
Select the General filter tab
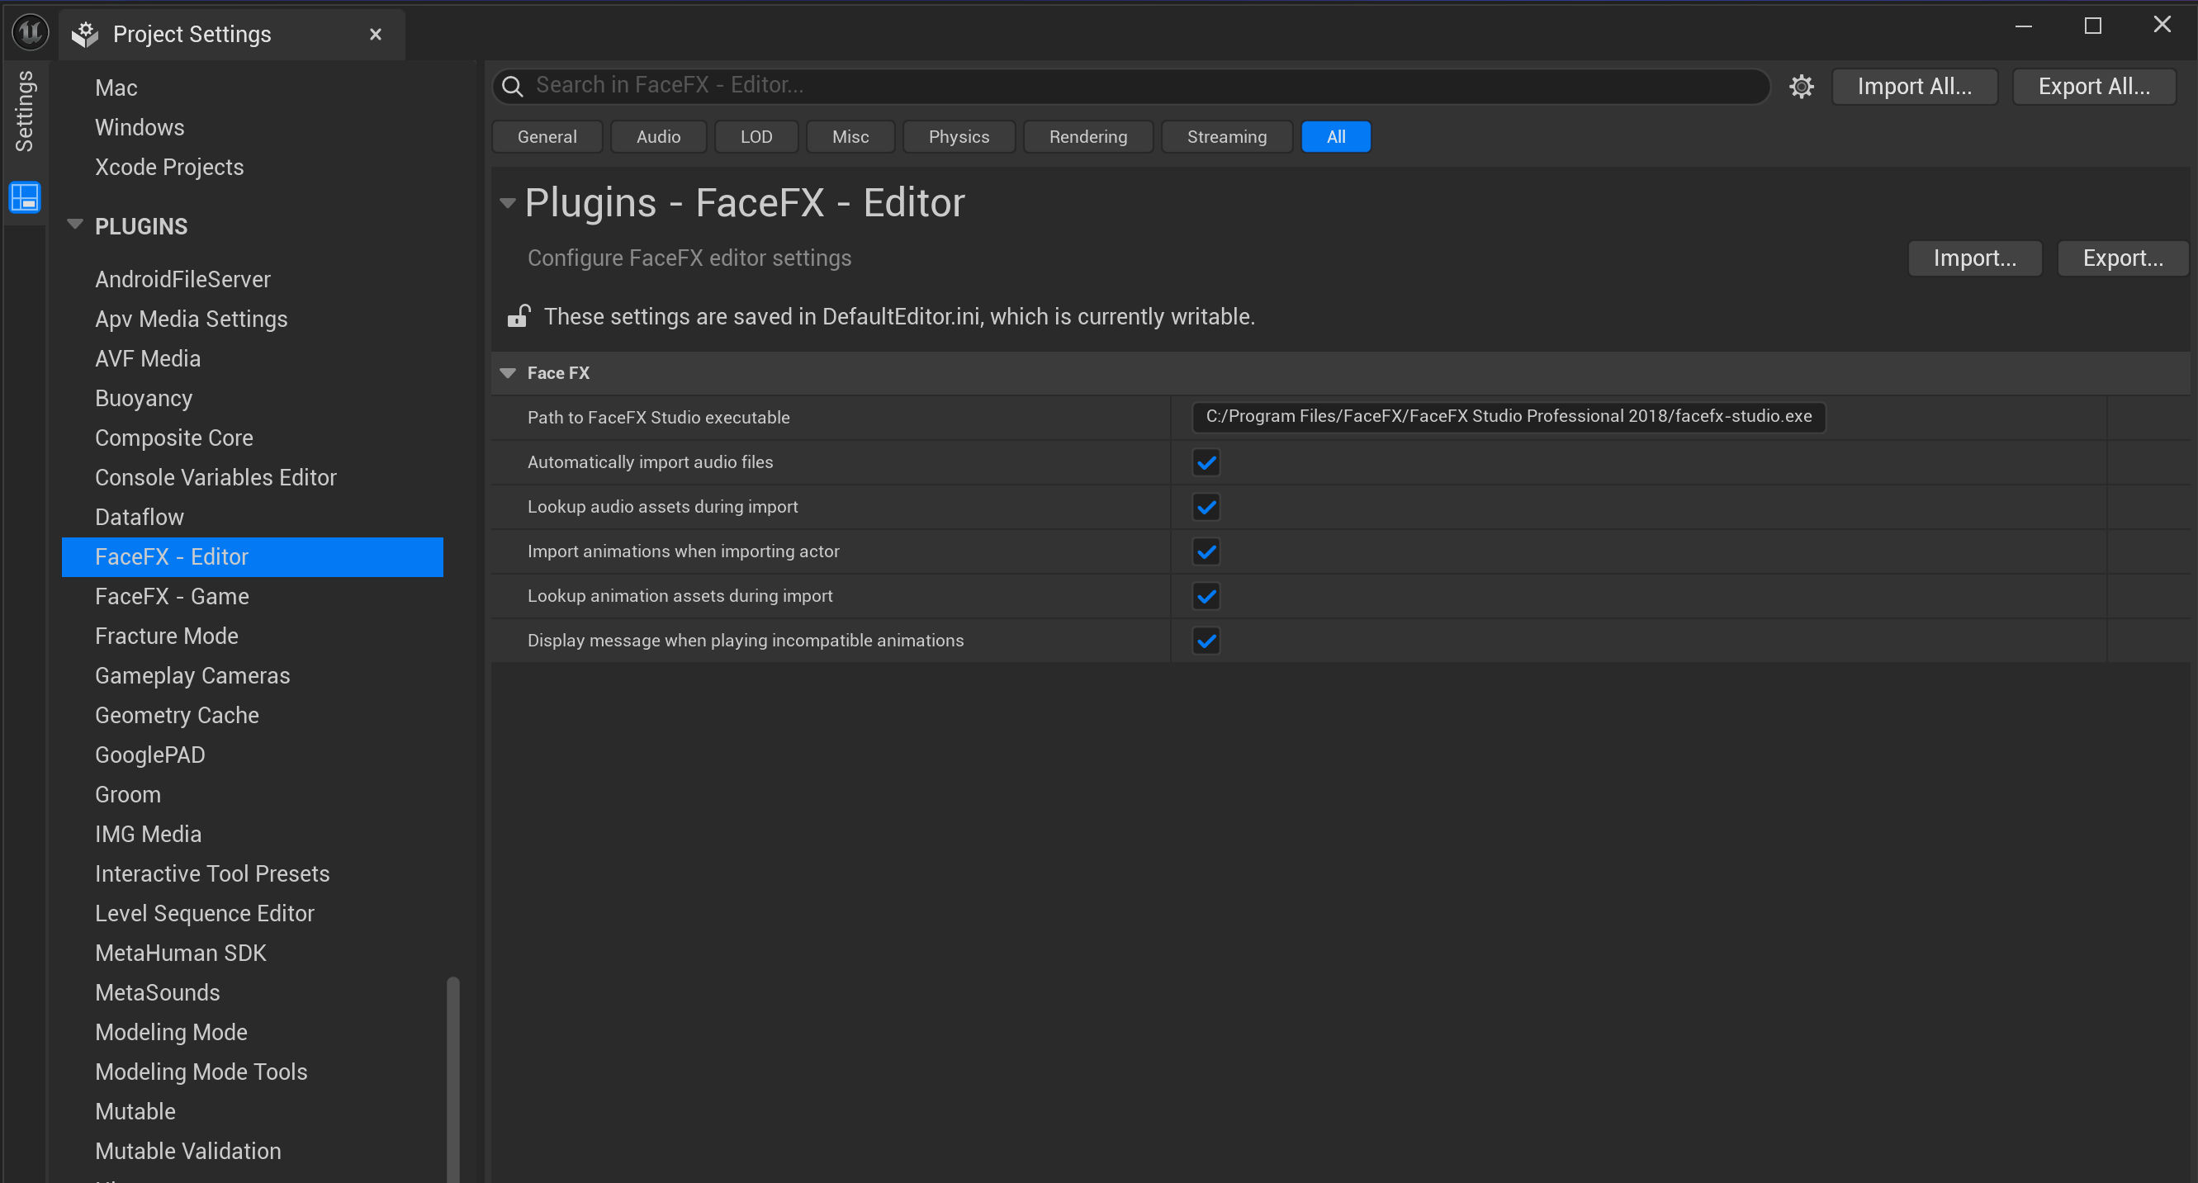point(547,136)
